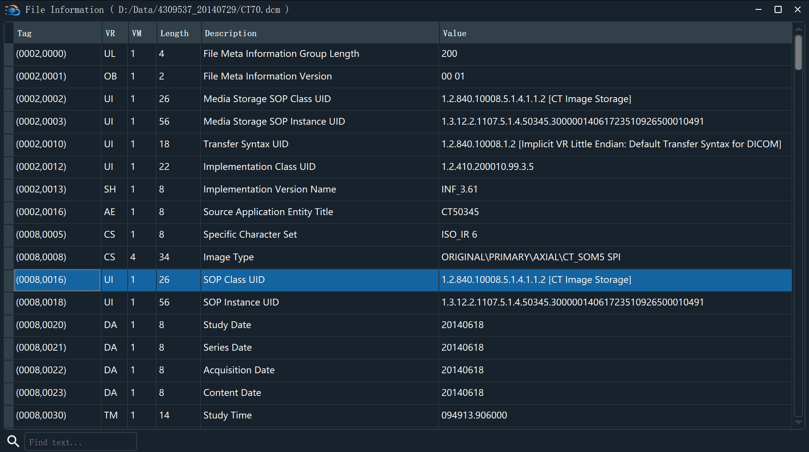Select 'SOP Instance UID' description cell
Image resolution: width=809 pixels, height=452 pixels.
[319, 302]
